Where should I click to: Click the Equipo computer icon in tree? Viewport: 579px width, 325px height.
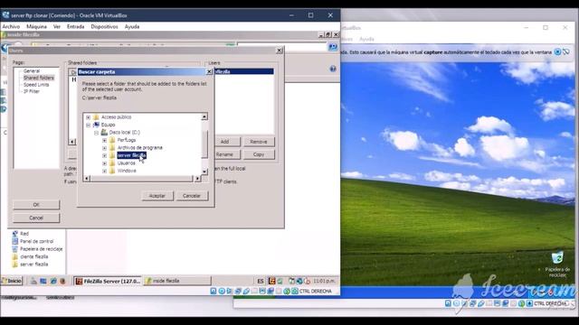pos(97,125)
